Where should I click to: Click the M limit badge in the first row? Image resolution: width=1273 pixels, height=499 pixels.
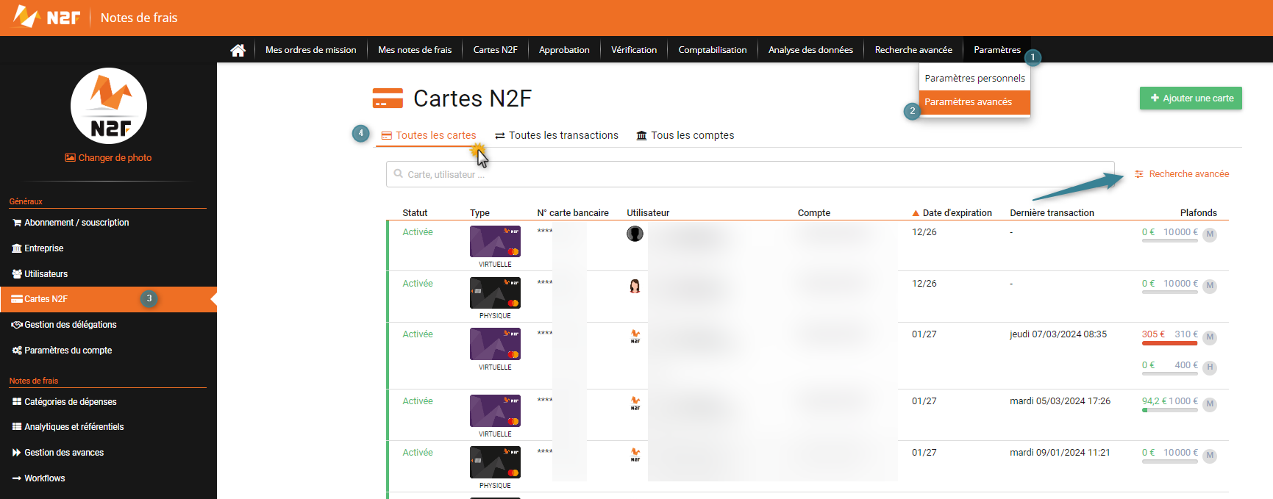click(1210, 235)
